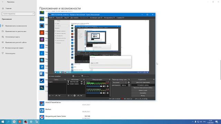Undock the Sources panel via its header icon
Screen dimensions: 221x124
[x=84, y=80]
